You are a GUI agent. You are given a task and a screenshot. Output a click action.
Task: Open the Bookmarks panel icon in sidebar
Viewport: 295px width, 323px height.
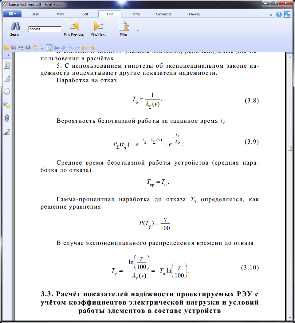point(7,65)
